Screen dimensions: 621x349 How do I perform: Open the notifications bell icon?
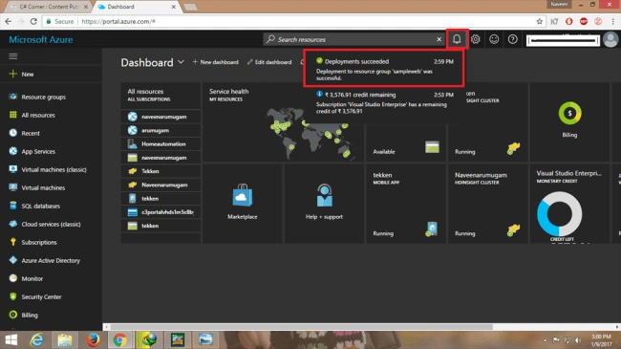(x=457, y=39)
